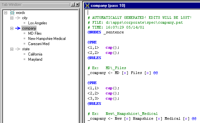Image resolution: width=200 pixels, height=123 pixels.
Task: Collapse the state tree node
Action: [x=12, y=49]
